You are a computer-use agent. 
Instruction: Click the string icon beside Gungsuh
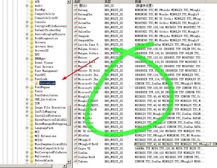pos(76,36)
